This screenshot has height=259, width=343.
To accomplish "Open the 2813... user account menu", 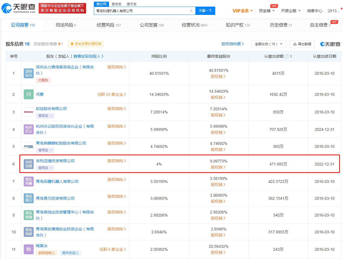I will pyautogui.click(x=334, y=11).
